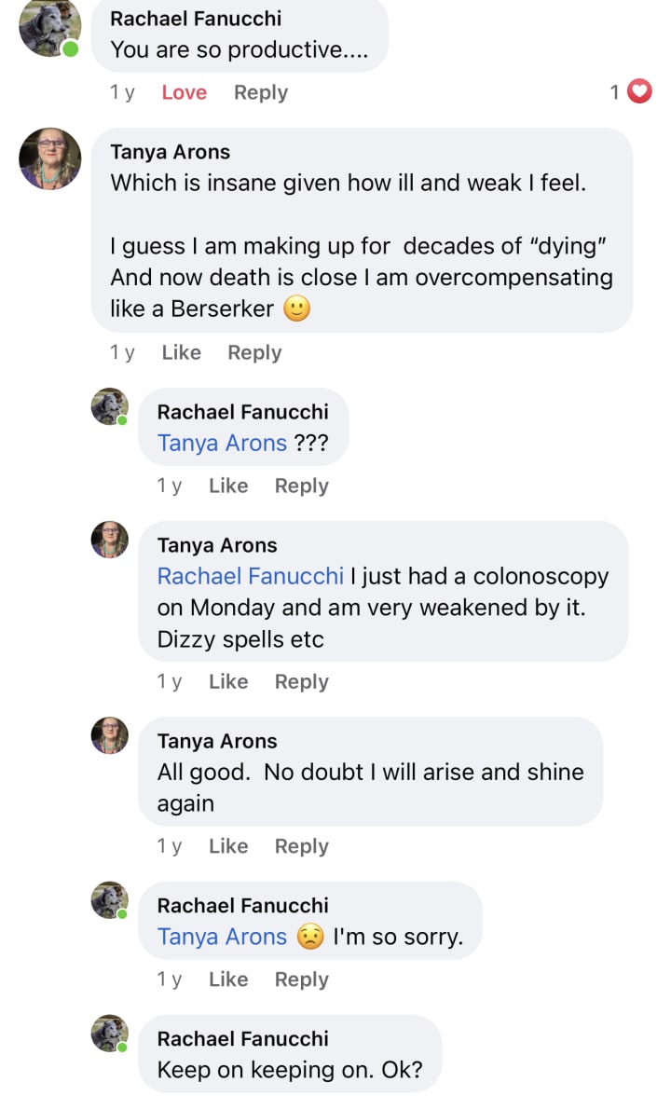Screen dimensions: 671x1096
Task: Open tagged Rachael Fanucchi link in colonoscopy reply
Action: pyautogui.click(x=250, y=576)
